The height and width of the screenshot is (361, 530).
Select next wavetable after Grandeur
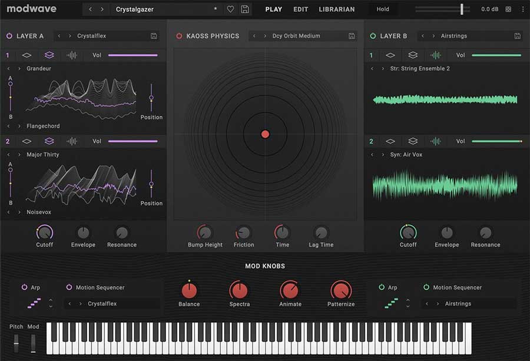19,68
